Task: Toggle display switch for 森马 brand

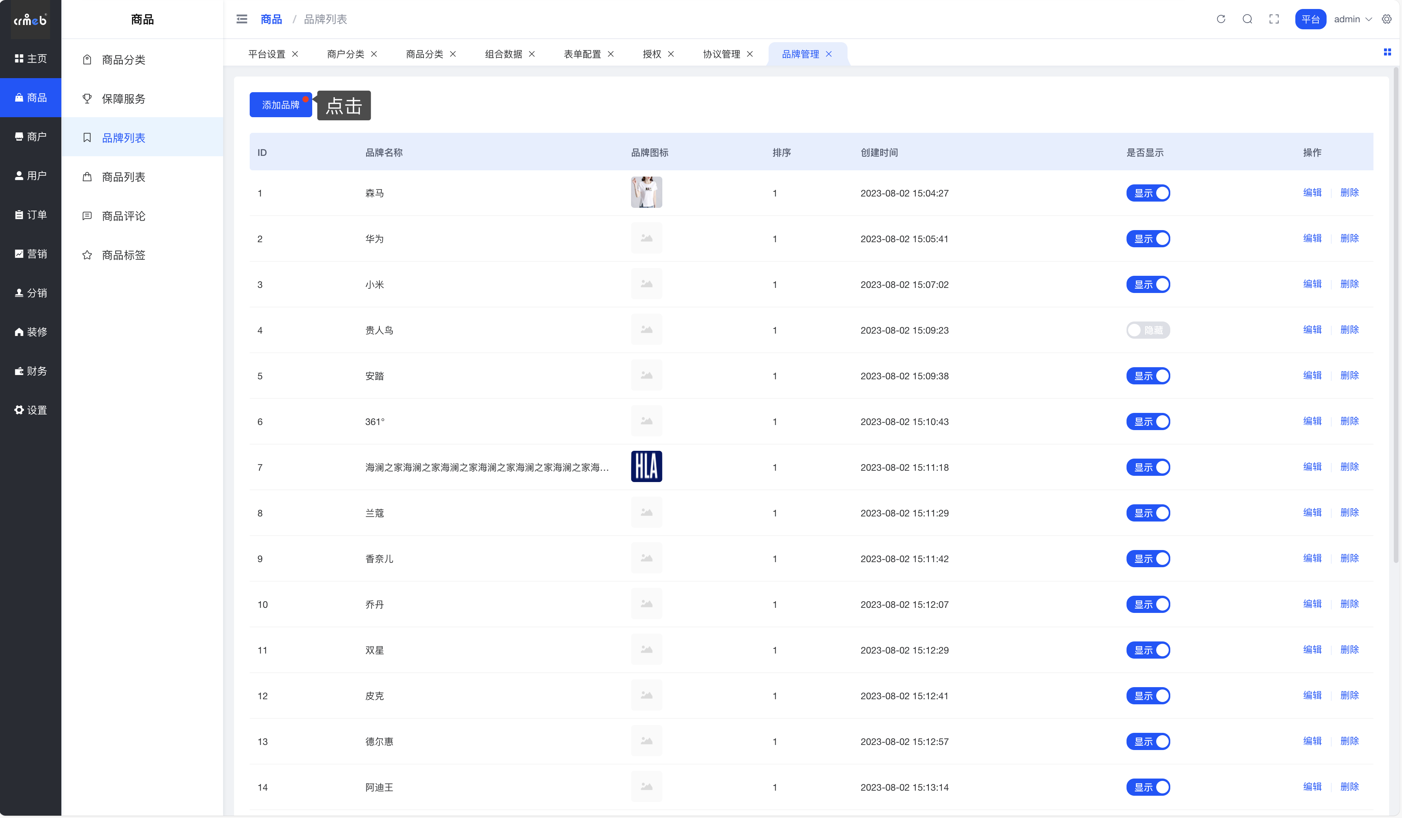Action: coord(1148,193)
